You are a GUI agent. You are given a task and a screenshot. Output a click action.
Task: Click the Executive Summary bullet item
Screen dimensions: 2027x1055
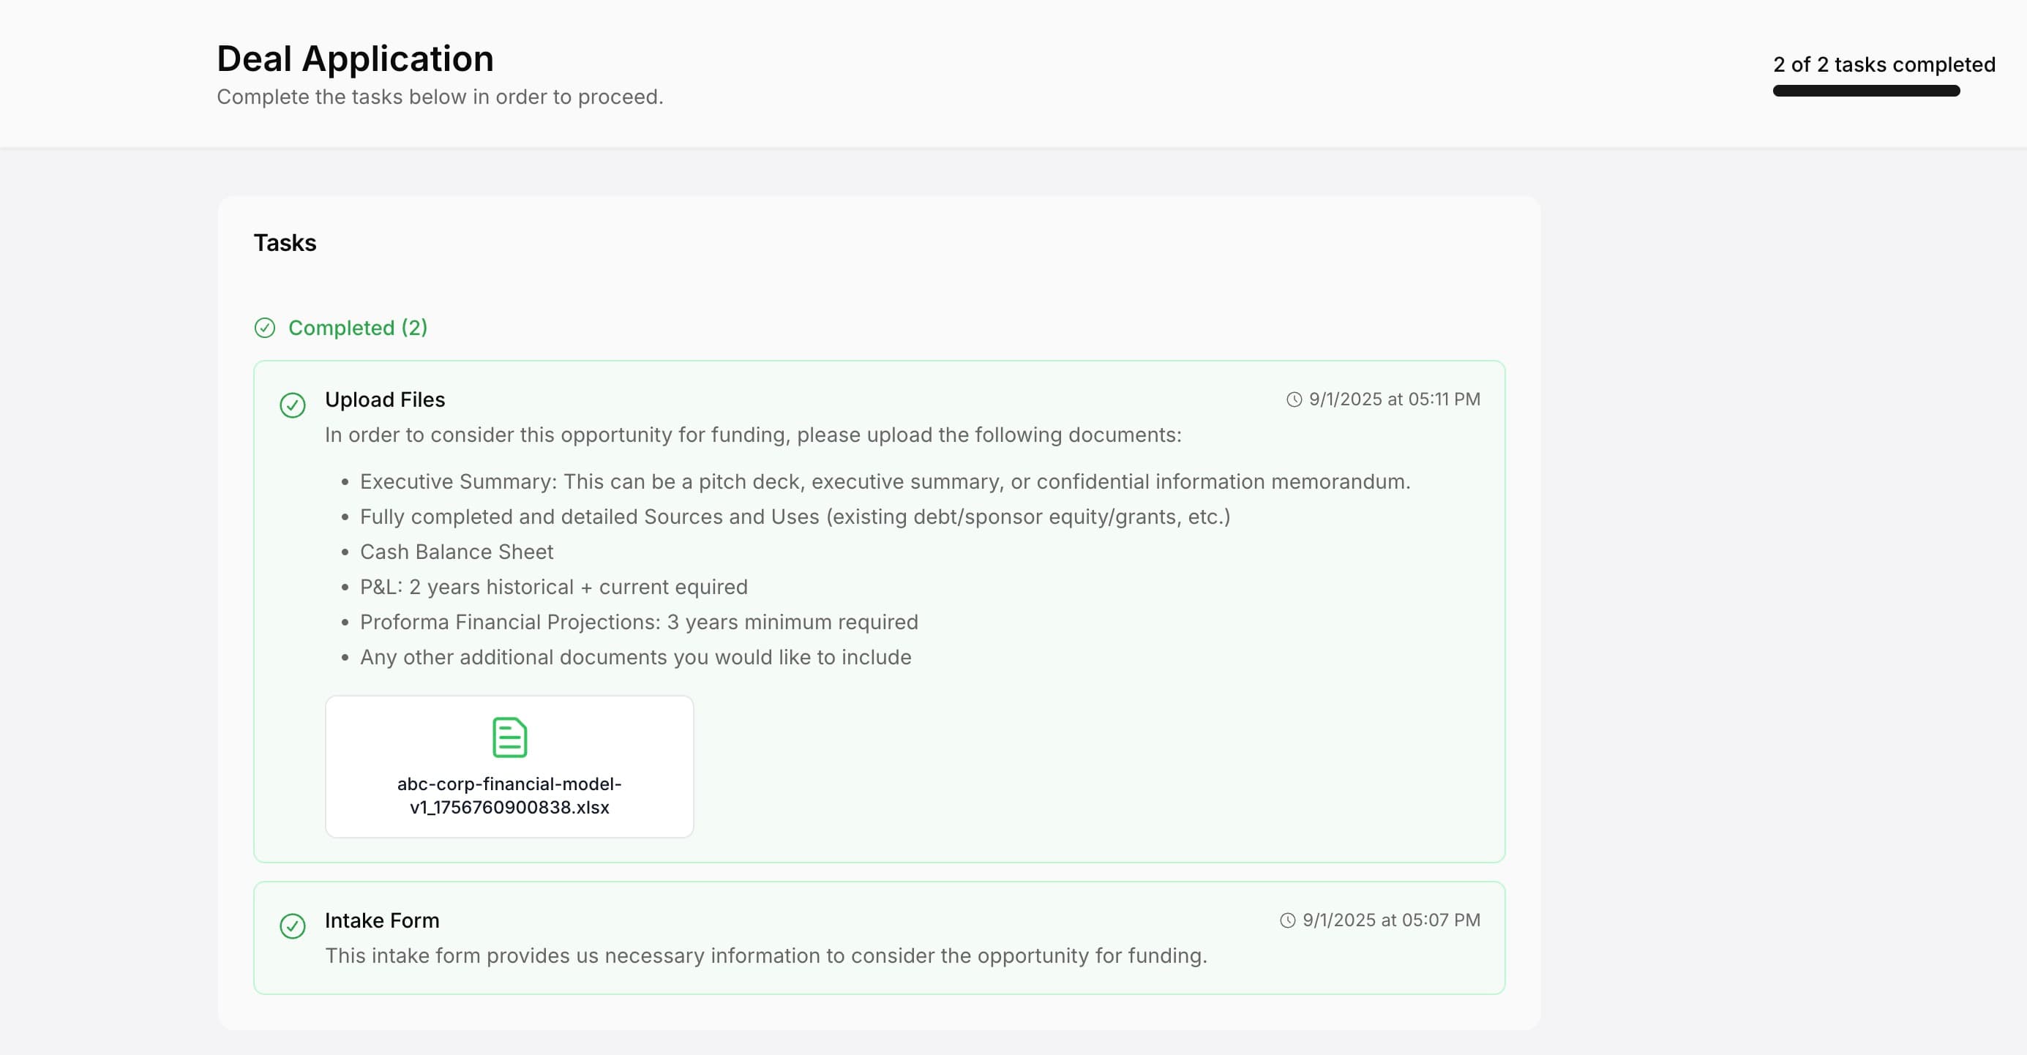click(x=885, y=481)
